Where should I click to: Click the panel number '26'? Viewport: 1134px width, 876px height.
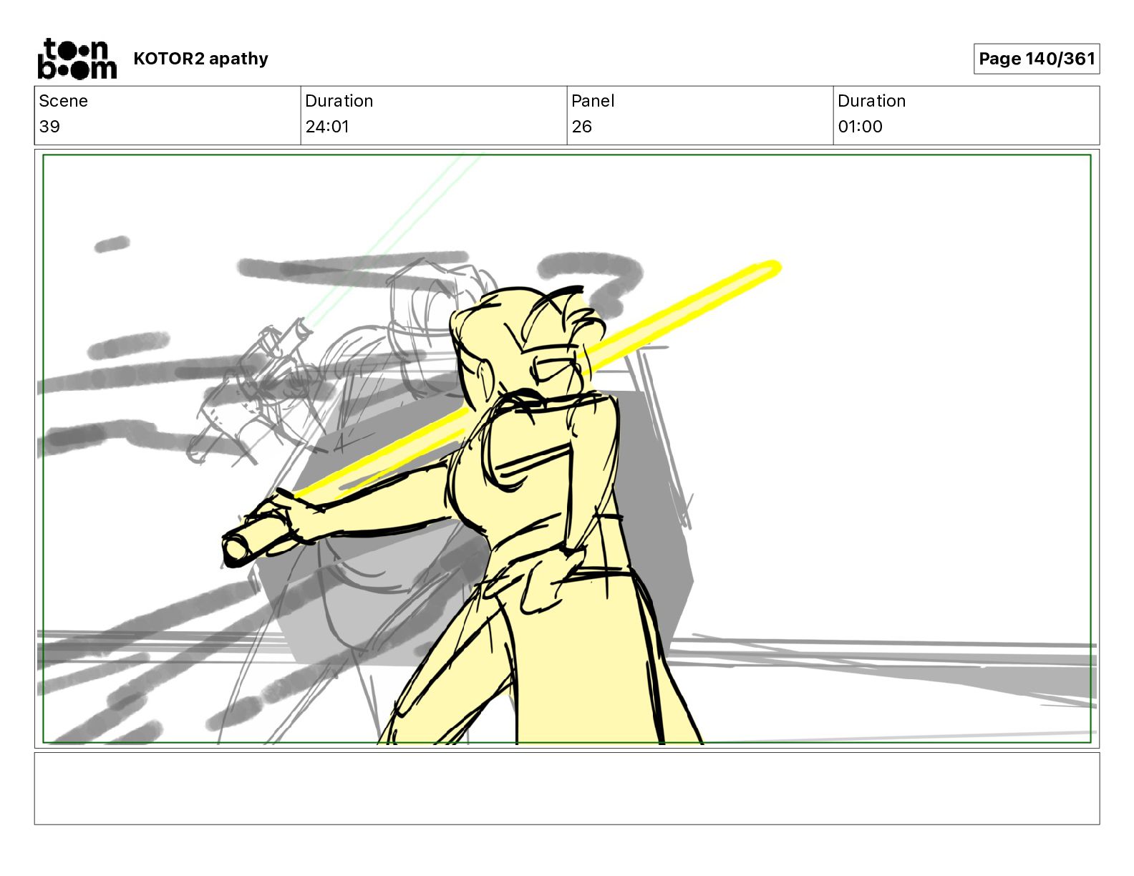pyautogui.click(x=581, y=127)
